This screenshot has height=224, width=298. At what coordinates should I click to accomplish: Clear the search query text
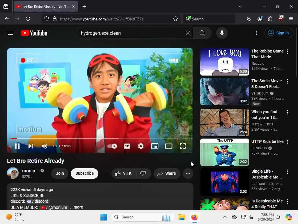pos(188,33)
